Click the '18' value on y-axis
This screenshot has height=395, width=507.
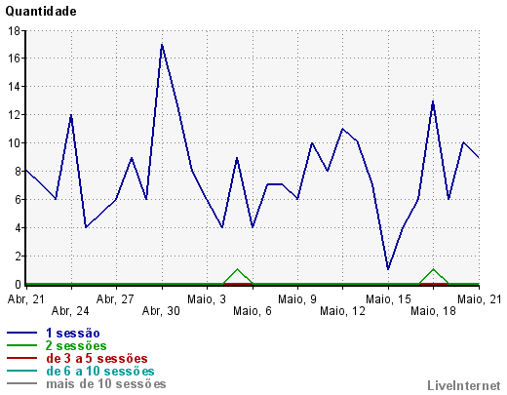click(15, 31)
